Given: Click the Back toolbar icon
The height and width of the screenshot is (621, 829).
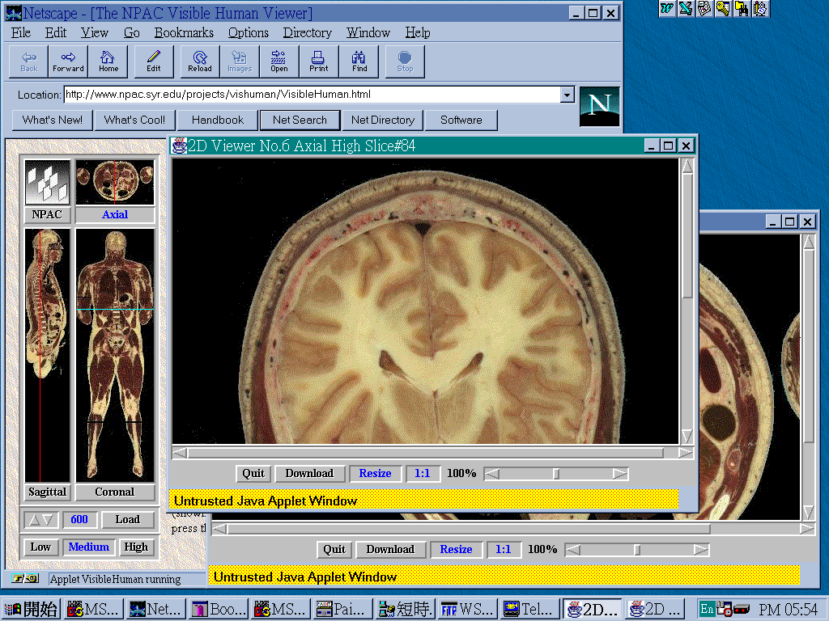Looking at the screenshot, I should click(29, 61).
